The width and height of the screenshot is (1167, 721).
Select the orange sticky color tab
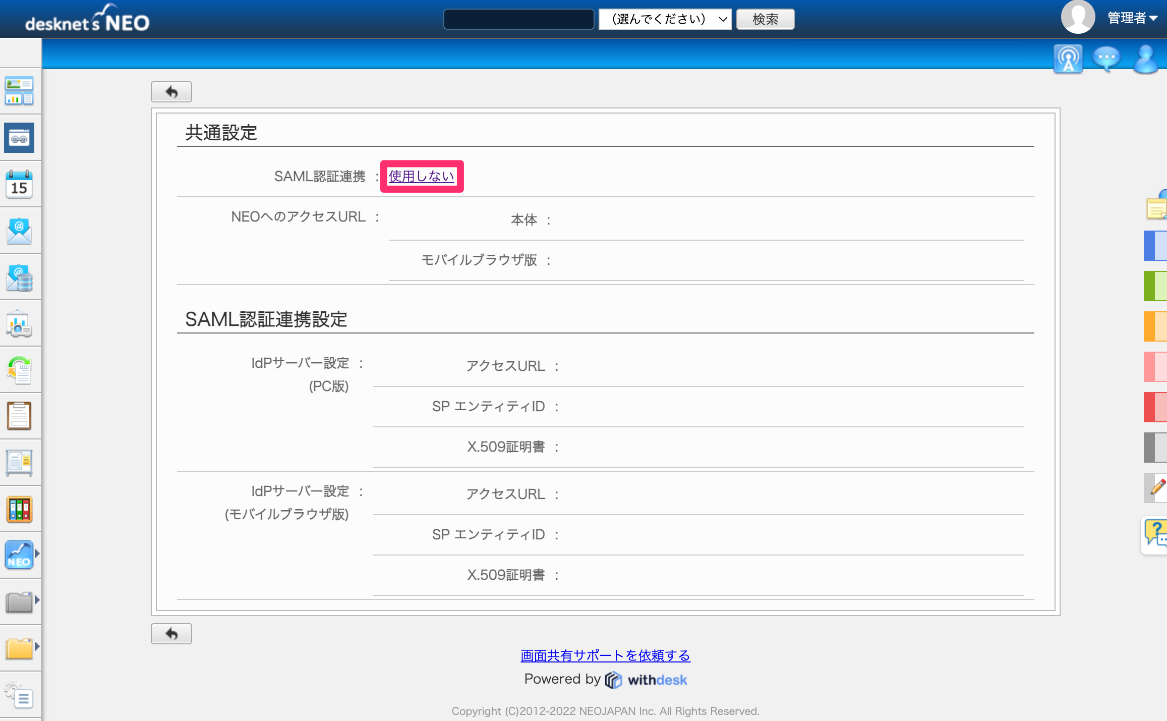(x=1155, y=326)
